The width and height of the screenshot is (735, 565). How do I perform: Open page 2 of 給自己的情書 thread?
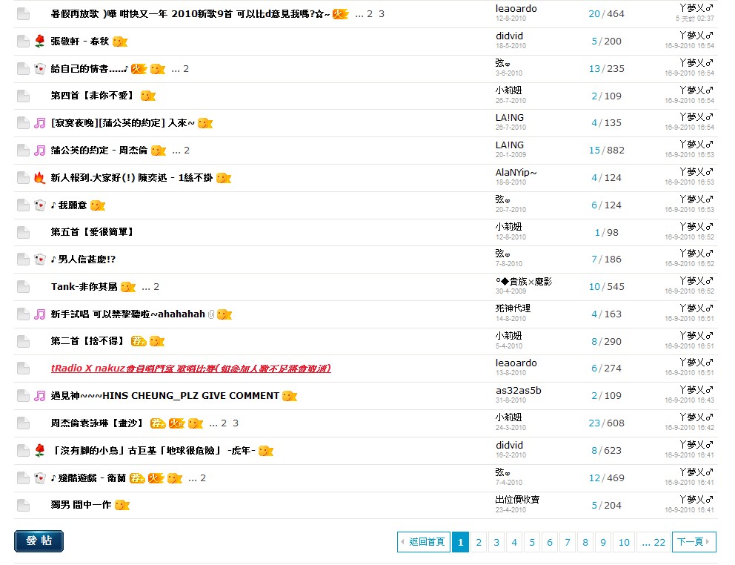click(186, 69)
